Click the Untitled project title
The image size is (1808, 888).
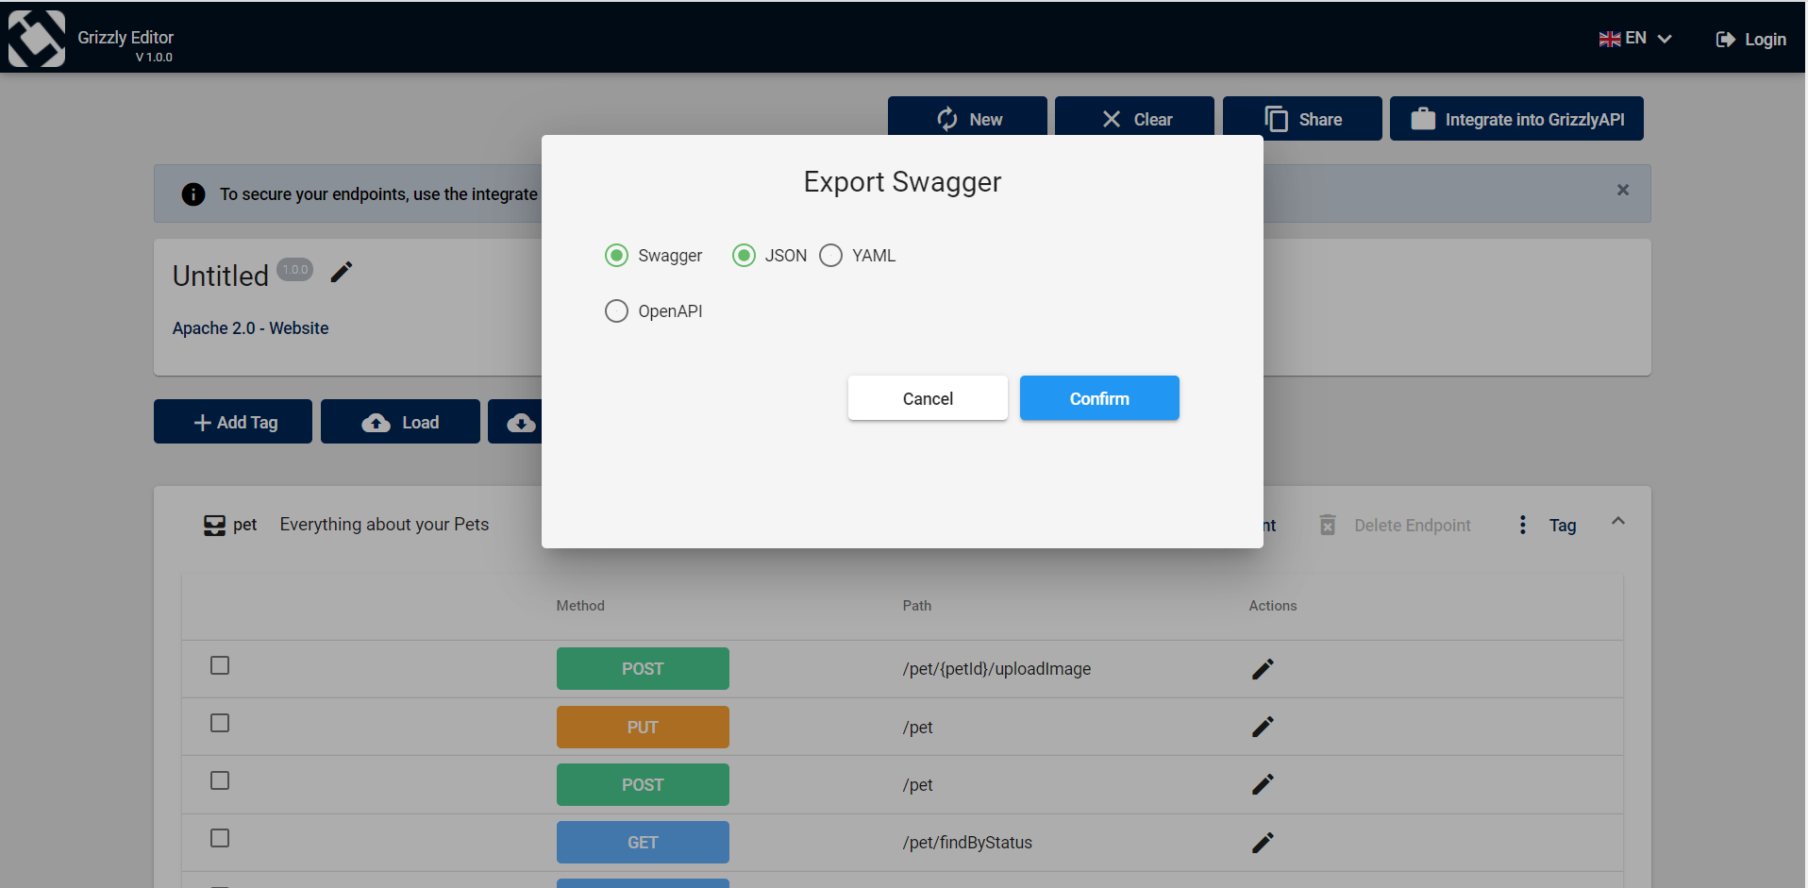point(221,276)
